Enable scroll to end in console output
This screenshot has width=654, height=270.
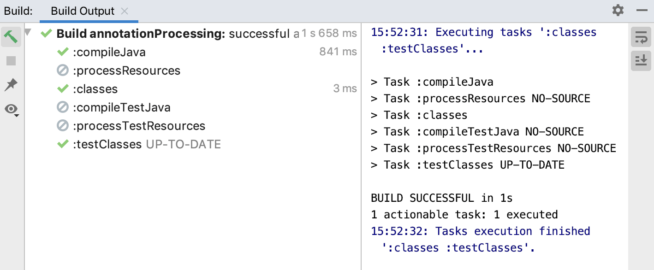pyautogui.click(x=641, y=60)
